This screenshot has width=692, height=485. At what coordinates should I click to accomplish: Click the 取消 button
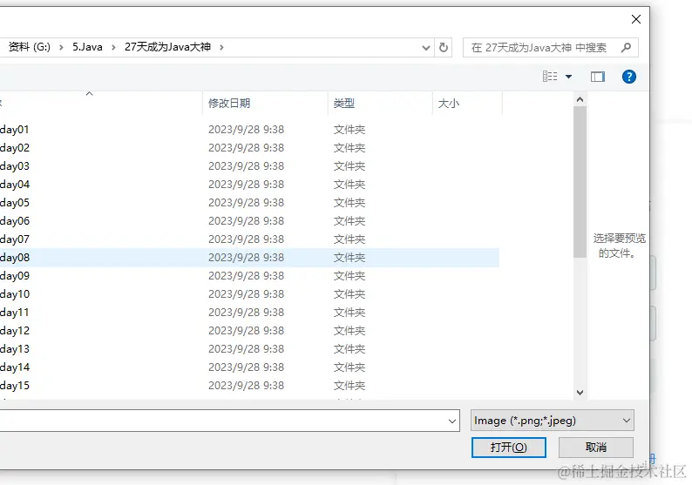point(596,447)
